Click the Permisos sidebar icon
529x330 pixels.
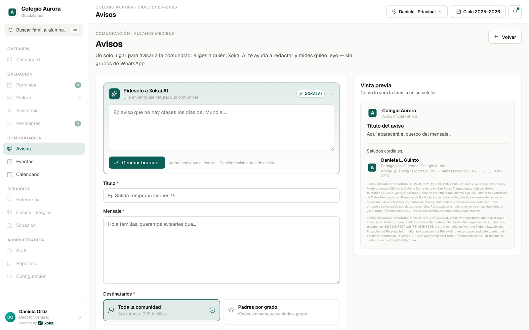[10, 85]
